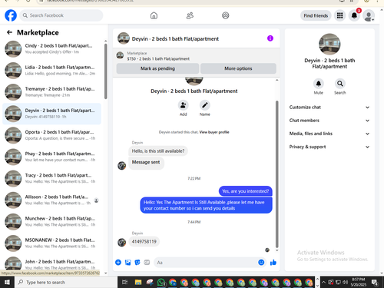Open the Windows notification center icon
The width and height of the screenshot is (384, 288).
pos(375,282)
